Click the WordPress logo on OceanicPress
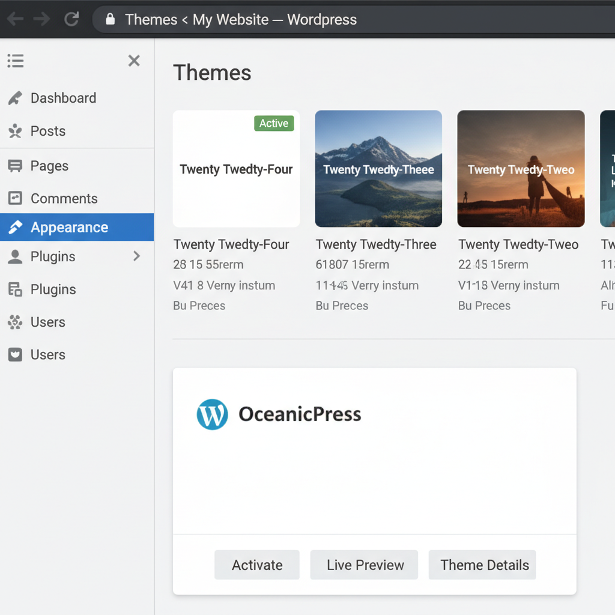615x615 pixels. click(211, 414)
